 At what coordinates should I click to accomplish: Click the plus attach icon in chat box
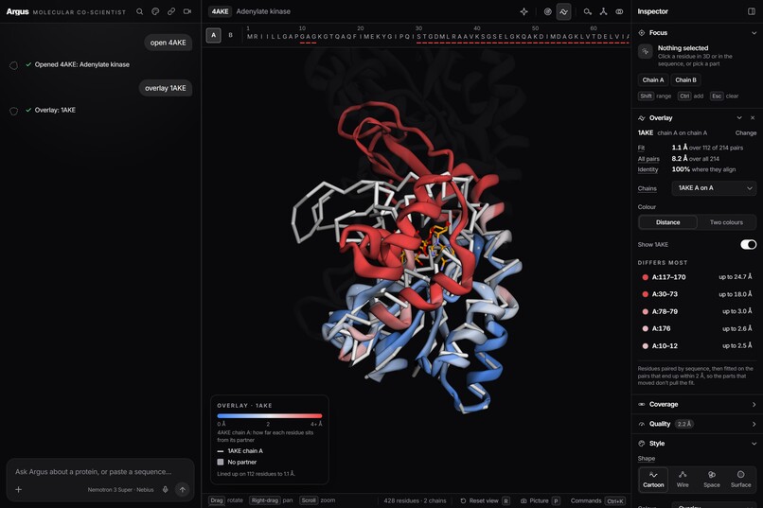point(19,489)
